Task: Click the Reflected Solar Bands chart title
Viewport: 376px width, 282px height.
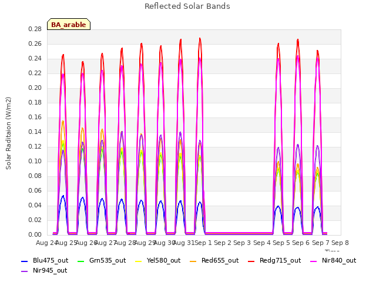Action: tap(187, 6)
